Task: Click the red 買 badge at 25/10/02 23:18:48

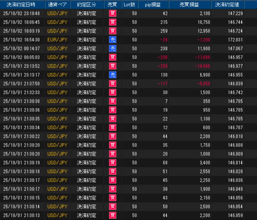Action: (113, 13)
